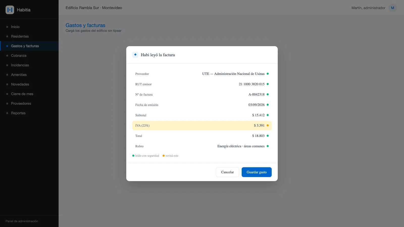Click the Habitia logo icon
Image resolution: width=404 pixels, height=227 pixels.
click(10, 10)
